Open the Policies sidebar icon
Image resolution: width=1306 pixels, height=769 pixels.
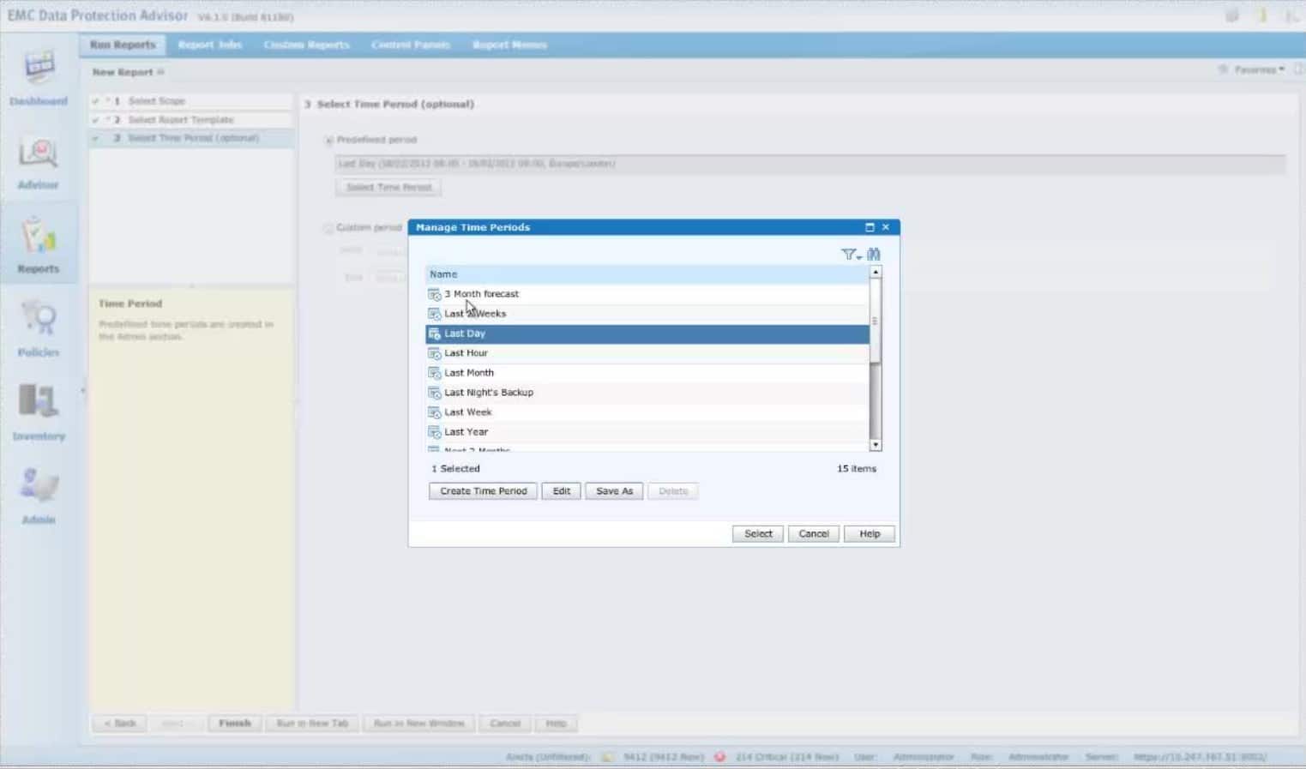point(39,319)
